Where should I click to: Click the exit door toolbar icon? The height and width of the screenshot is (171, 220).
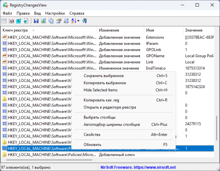click(x=84, y=21)
